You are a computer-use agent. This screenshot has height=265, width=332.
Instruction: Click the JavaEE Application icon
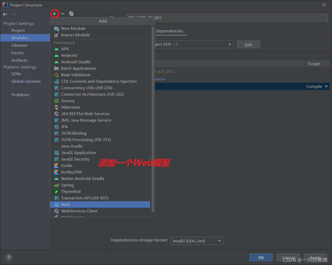tap(56, 153)
